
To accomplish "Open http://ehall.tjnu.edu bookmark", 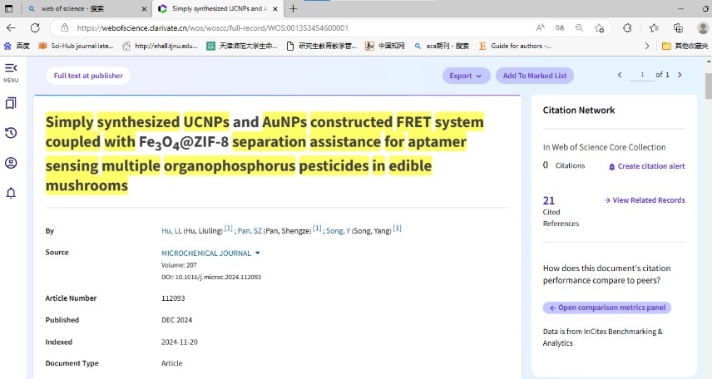I will point(161,46).
